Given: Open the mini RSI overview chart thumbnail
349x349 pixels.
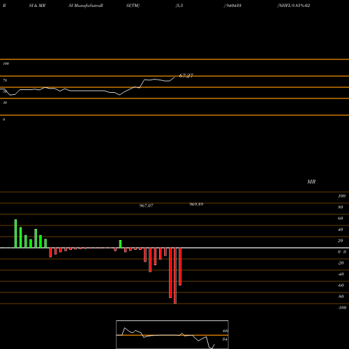Looking at the screenshot, I should pos(172,334).
